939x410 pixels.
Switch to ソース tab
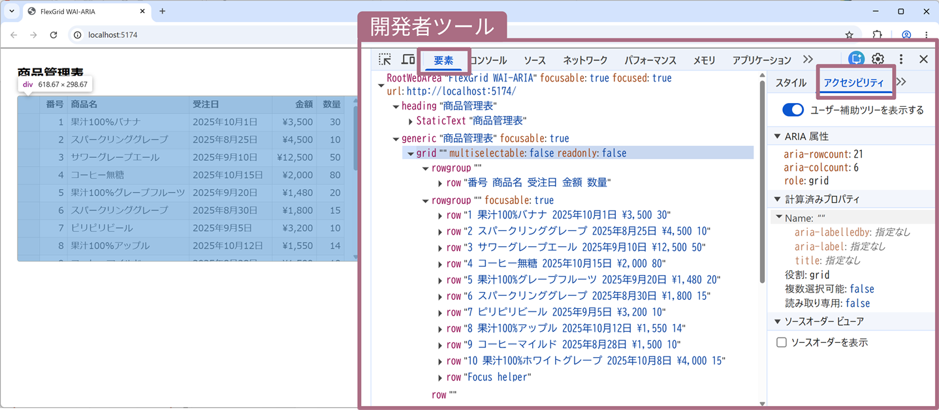pos(535,60)
